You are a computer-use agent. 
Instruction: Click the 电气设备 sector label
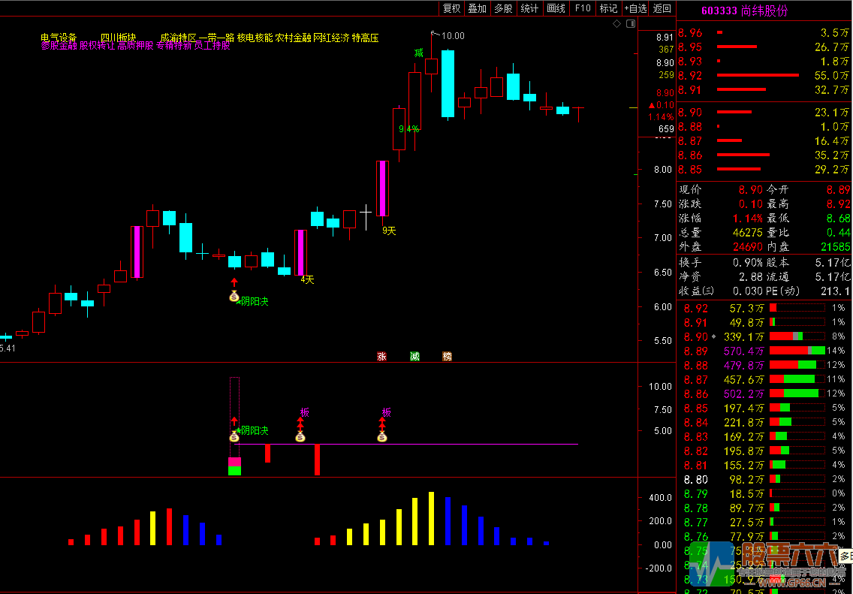59,37
